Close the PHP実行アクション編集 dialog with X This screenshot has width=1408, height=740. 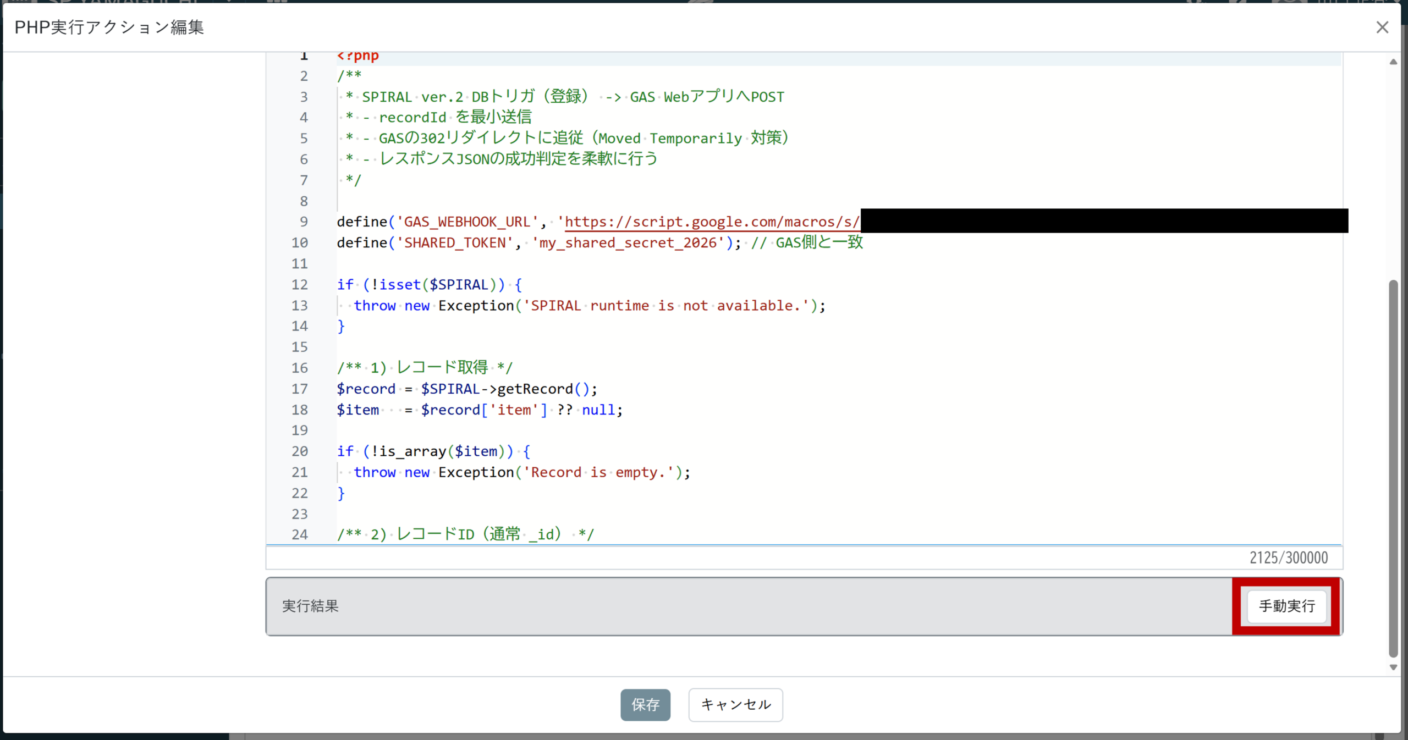point(1382,27)
